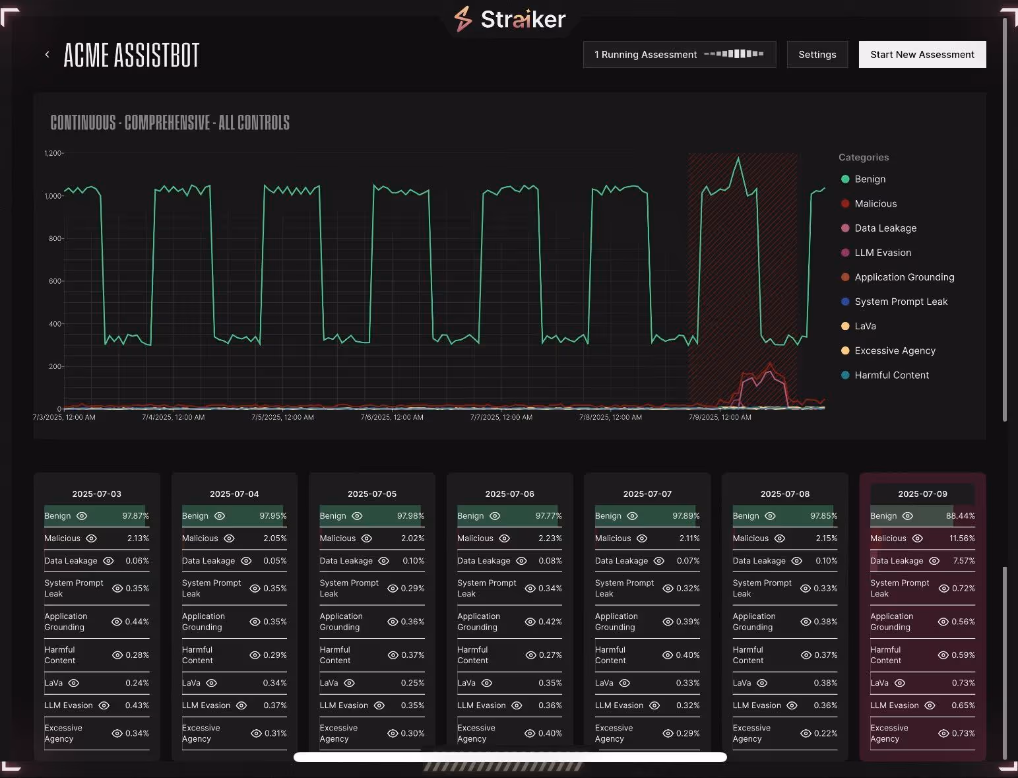1018x778 pixels.
Task: Click Excessive Agency eye on 2025-07-09
Action: click(943, 733)
